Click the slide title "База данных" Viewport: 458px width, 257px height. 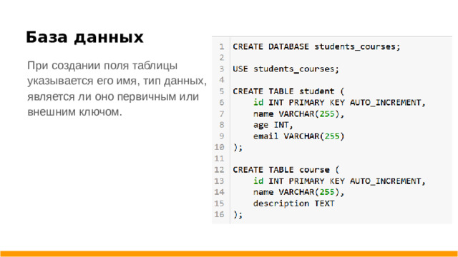84,37
